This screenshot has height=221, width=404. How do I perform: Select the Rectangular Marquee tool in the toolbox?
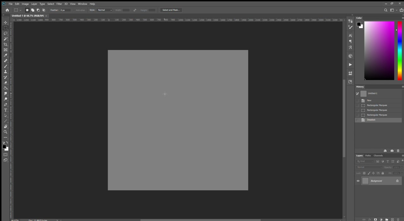pos(5,28)
